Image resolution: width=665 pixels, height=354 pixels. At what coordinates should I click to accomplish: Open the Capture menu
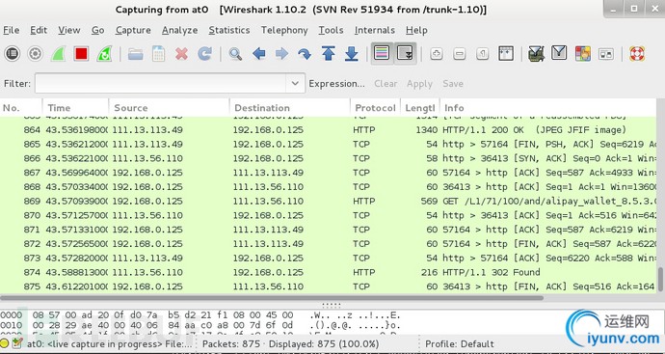[x=133, y=30]
